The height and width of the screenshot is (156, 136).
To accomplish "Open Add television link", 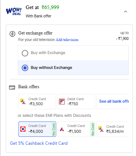I will (x=67, y=40).
